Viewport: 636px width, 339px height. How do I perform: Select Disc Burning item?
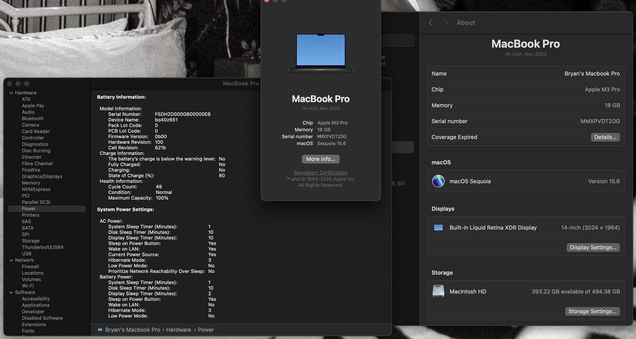point(36,151)
